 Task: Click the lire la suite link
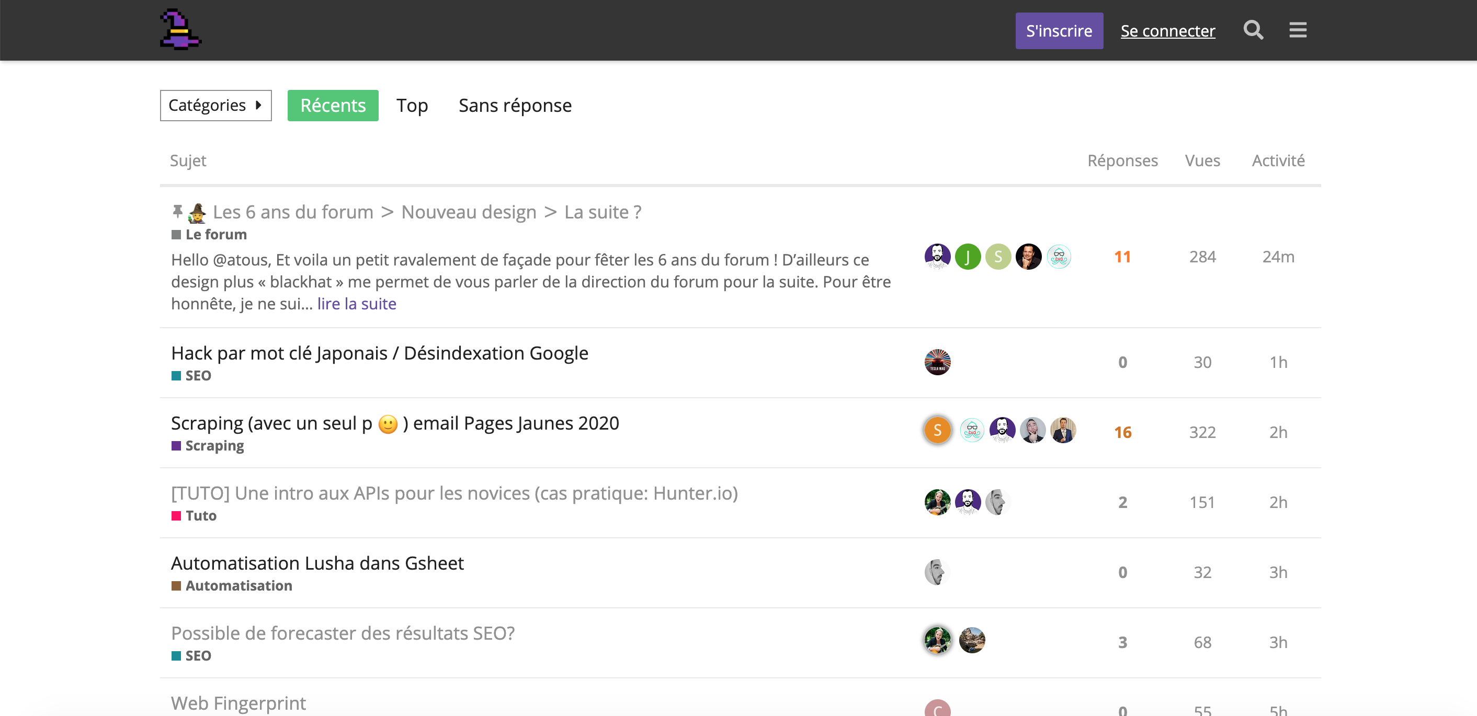(357, 304)
